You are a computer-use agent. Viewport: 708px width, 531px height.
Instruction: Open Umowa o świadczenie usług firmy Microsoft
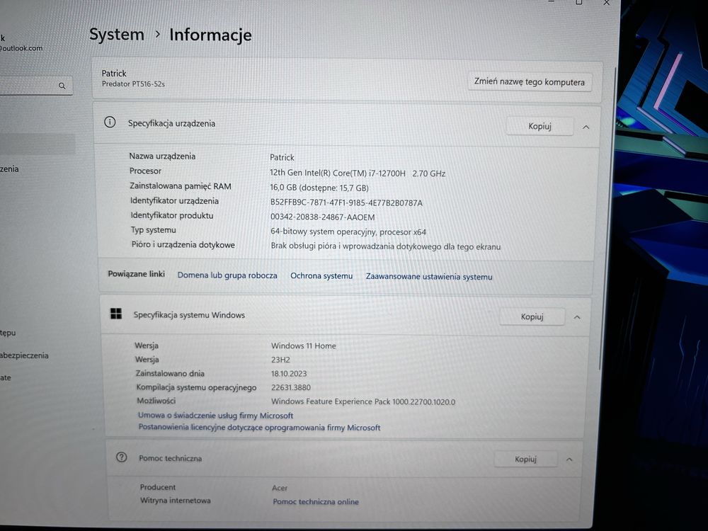215,415
